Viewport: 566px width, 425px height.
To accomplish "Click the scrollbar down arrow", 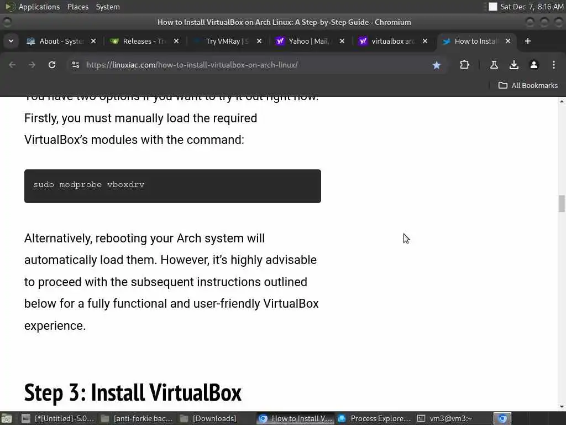I will (562, 407).
